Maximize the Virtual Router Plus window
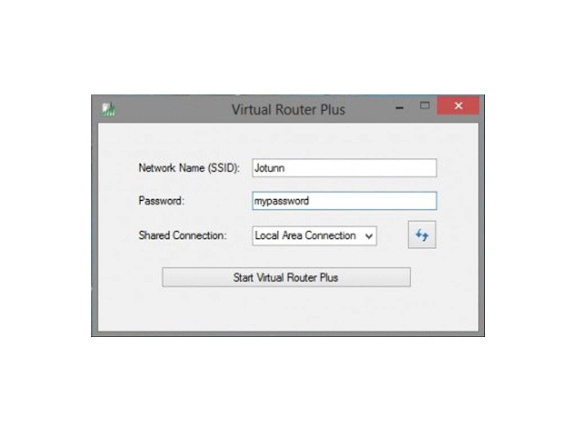This screenshot has width=576, height=432. point(425,106)
